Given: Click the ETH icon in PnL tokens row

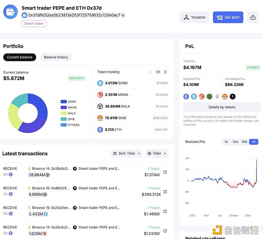Looking at the screenshot, I should point(186,96).
